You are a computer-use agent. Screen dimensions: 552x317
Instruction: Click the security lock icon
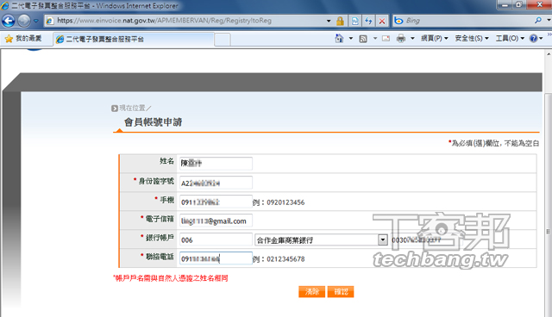340,21
